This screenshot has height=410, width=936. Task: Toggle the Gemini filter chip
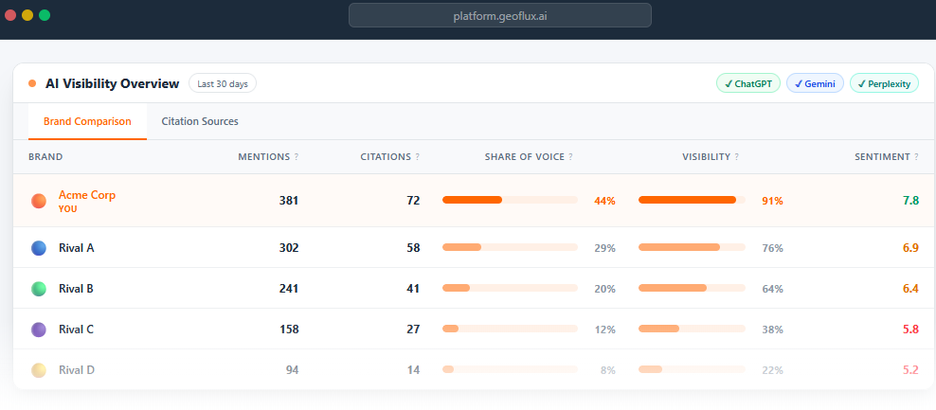point(815,83)
